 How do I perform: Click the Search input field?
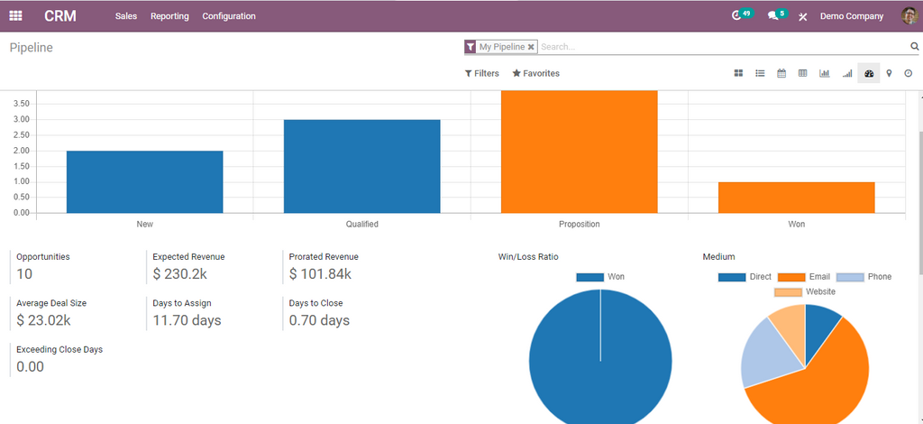(x=721, y=47)
